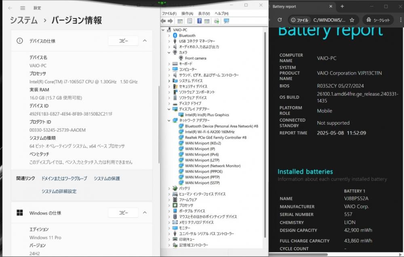Open the 操作(A) menu in Device Manager

coord(187,13)
